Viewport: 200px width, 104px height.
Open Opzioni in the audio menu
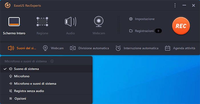click(46, 99)
